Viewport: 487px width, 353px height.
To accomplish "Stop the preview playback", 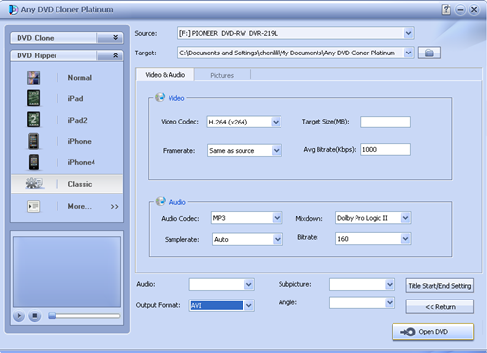I will [x=35, y=316].
